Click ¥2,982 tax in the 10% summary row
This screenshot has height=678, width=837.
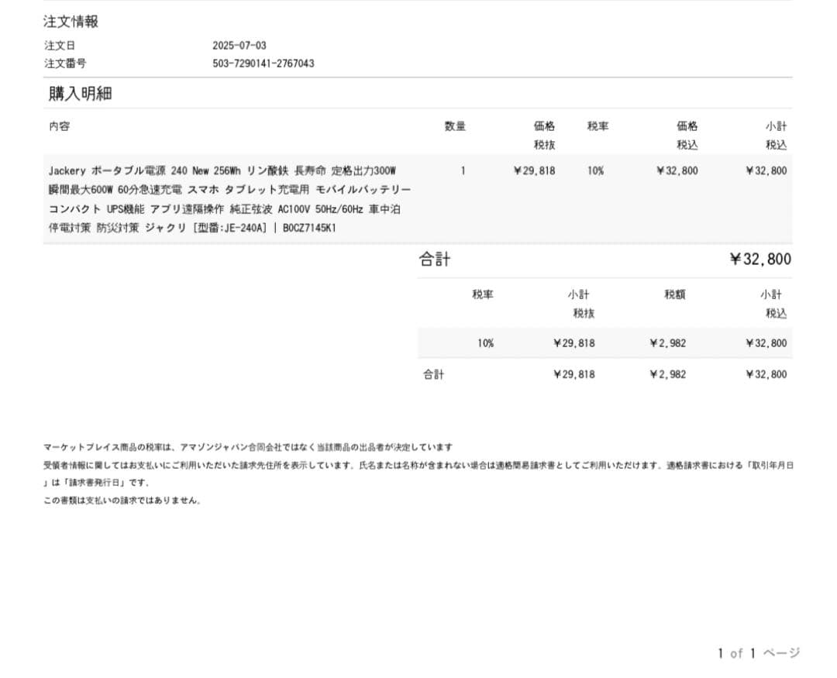click(667, 343)
